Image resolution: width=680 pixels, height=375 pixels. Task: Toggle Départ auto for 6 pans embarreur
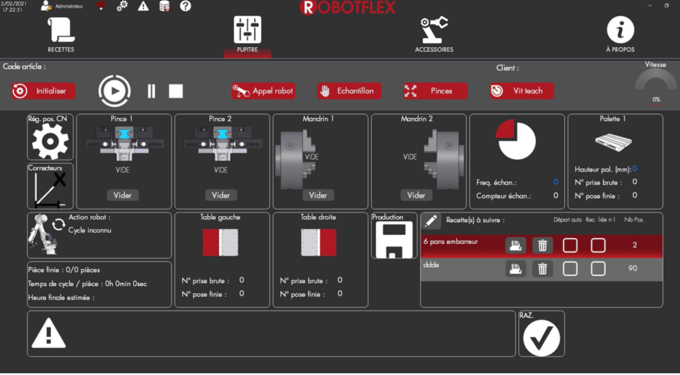pyautogui.click(x=570, y=245)
